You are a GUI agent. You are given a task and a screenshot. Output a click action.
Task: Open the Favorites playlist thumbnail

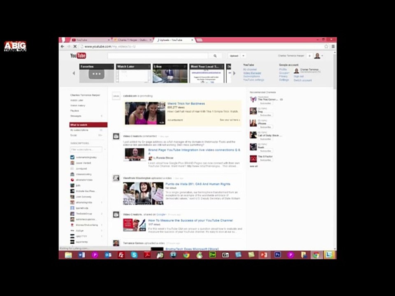96,73
